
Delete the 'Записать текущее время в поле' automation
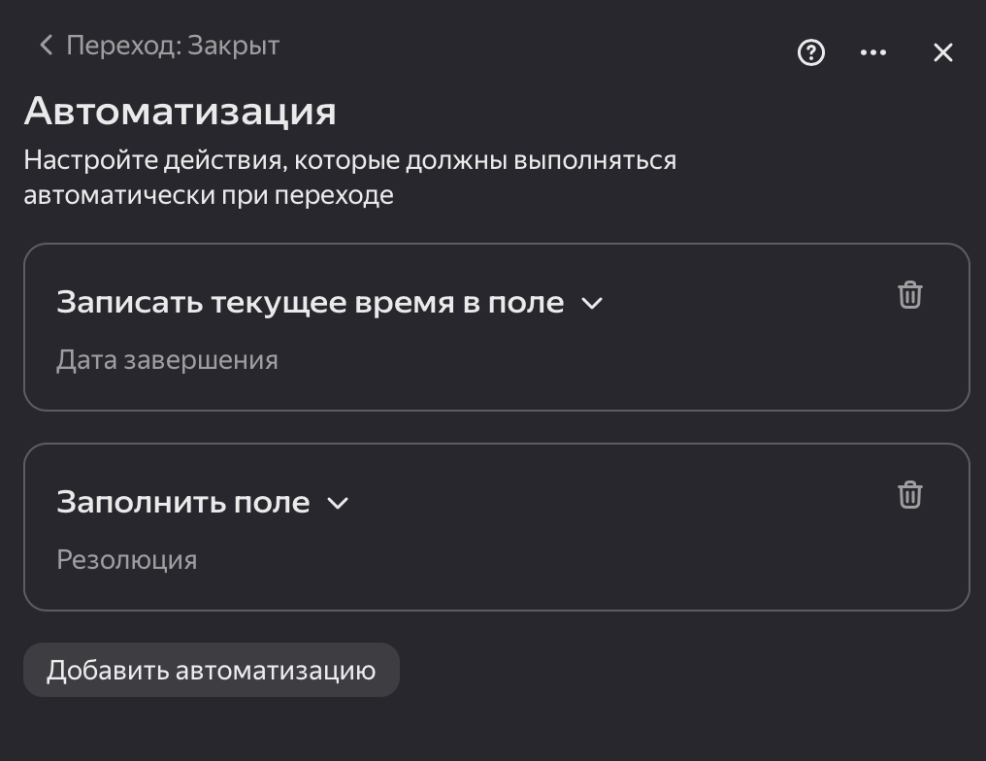[909, 295]
